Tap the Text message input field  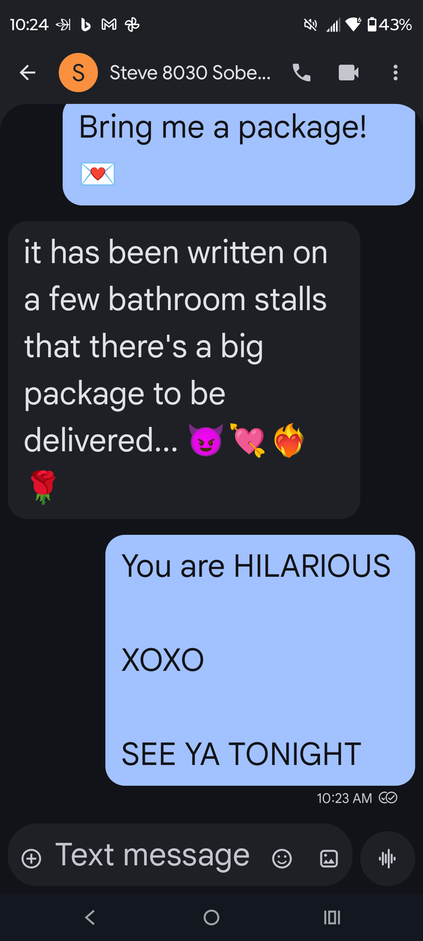152,856
